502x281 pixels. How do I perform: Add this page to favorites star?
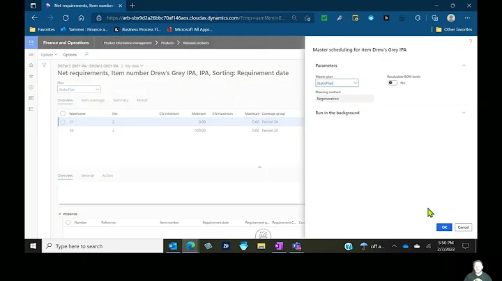307,18
